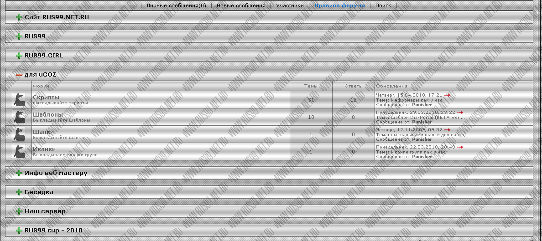
Task: Open Punisher profile in Шапки row
Action: (422, 139)
